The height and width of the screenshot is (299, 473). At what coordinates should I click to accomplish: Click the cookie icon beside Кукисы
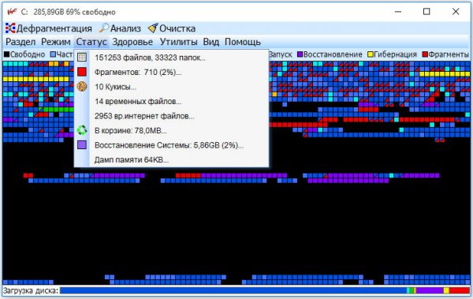pyautogui.click(x=82, y=87)
